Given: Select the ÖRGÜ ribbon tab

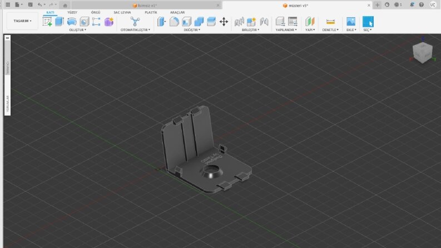Looking at the screenshot, I should pyautogui.click(x=96, y=12).
